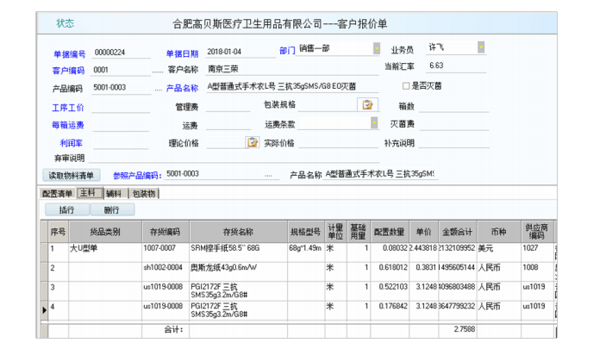Click the 配置数量 column header

pos(389,232)
